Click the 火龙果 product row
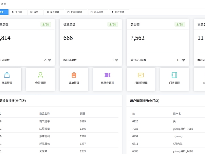This screenshot has width=205, height=154. 59,151
